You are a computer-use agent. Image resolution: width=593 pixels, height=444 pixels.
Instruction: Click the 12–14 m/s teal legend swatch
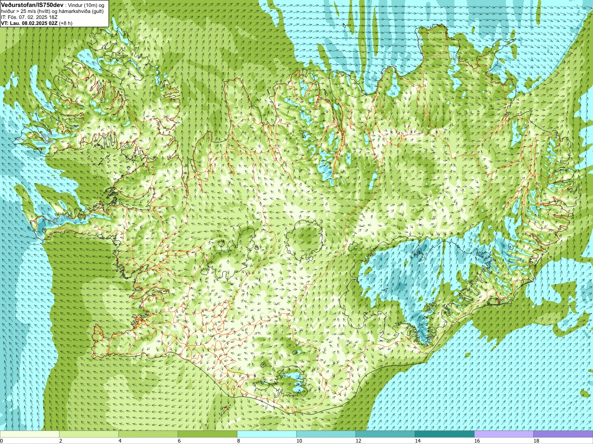pyautogui.click(x=385, y=434)
